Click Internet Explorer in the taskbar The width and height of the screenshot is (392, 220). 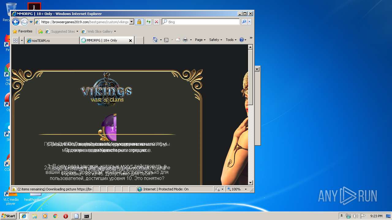point(24,216)
